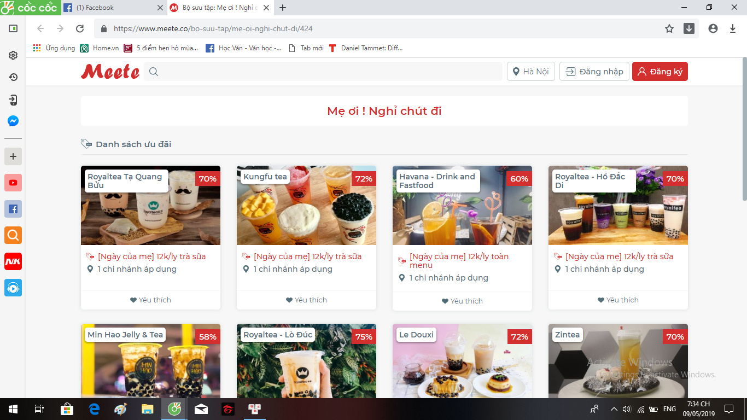Image resolution: width=747 pixels, height=420 pixels.
Task: Open the Hà Nội location selector
Action: tap(530, 72)
